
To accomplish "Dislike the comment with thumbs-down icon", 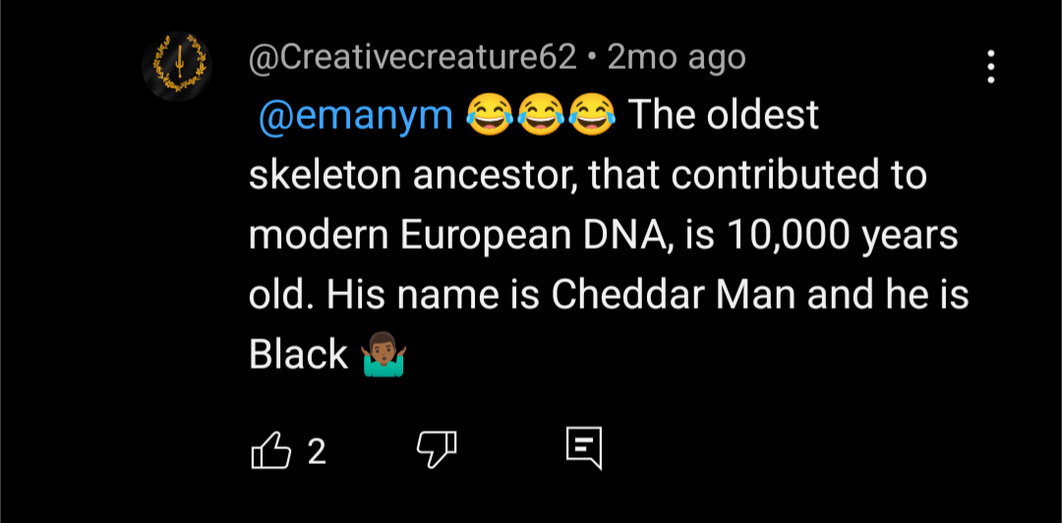I will pos(437,450).
